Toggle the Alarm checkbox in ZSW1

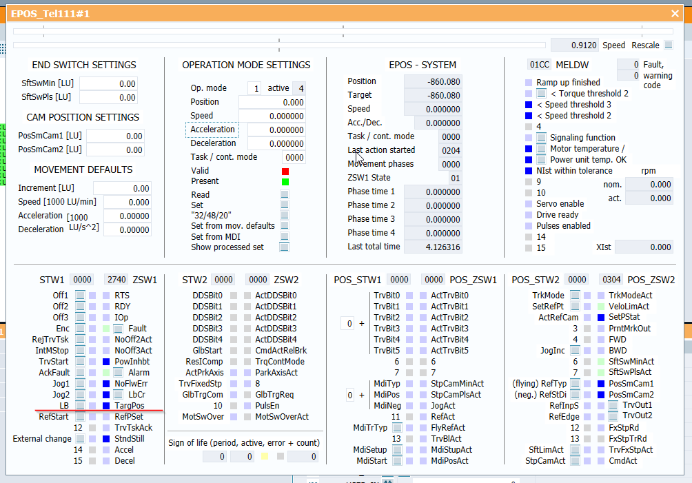[x=118, y=372]
